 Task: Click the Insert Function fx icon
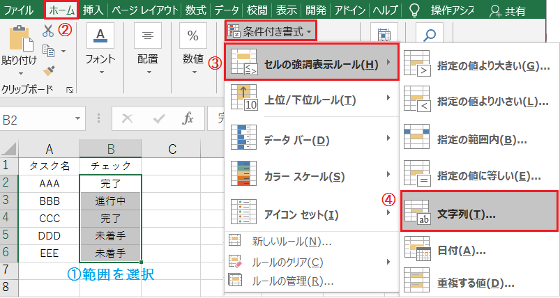[188, 119]
